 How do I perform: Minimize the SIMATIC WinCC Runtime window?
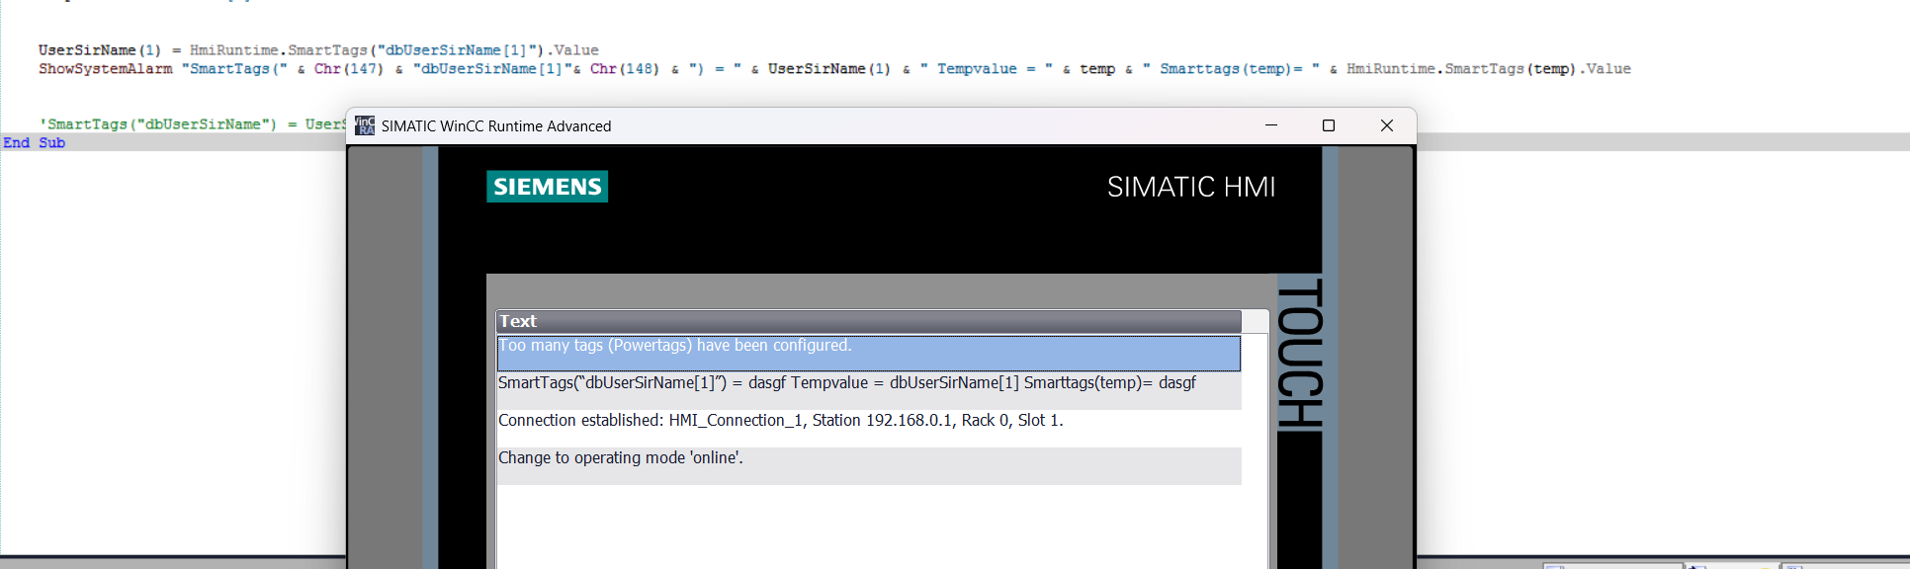click(1271, 125)
